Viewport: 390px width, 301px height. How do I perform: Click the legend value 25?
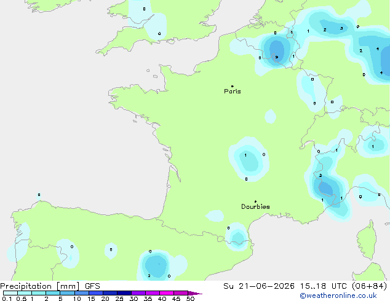pyautogui.click(x=119, y=299)
